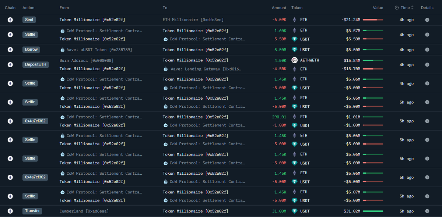Click the 1.60K ETH amount

280,31
